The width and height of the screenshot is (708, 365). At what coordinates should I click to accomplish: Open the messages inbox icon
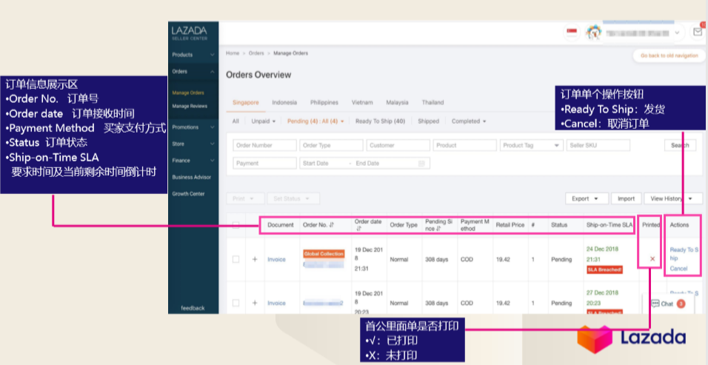pyautogui.click(x=698, y=32)
